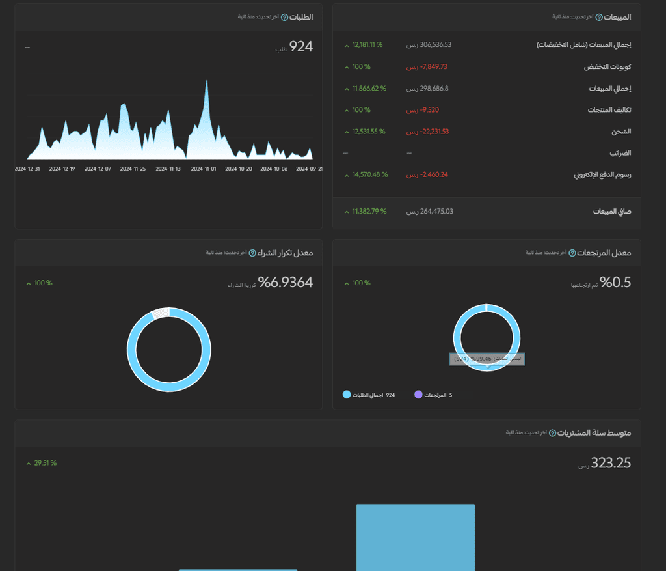Click the 323.25 average basket figure
Viewport: 666px width, 571px height.
pos(611,462)
